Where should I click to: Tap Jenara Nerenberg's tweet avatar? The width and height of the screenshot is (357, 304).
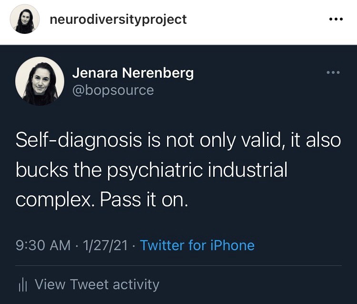pyautogui.click(x=40, y=81)
